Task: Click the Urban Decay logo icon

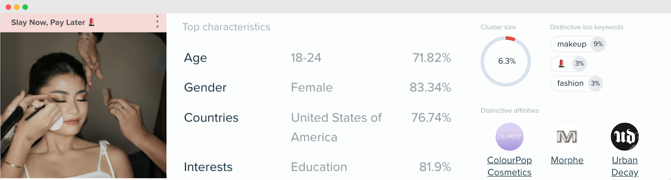Action: point(625,136)
